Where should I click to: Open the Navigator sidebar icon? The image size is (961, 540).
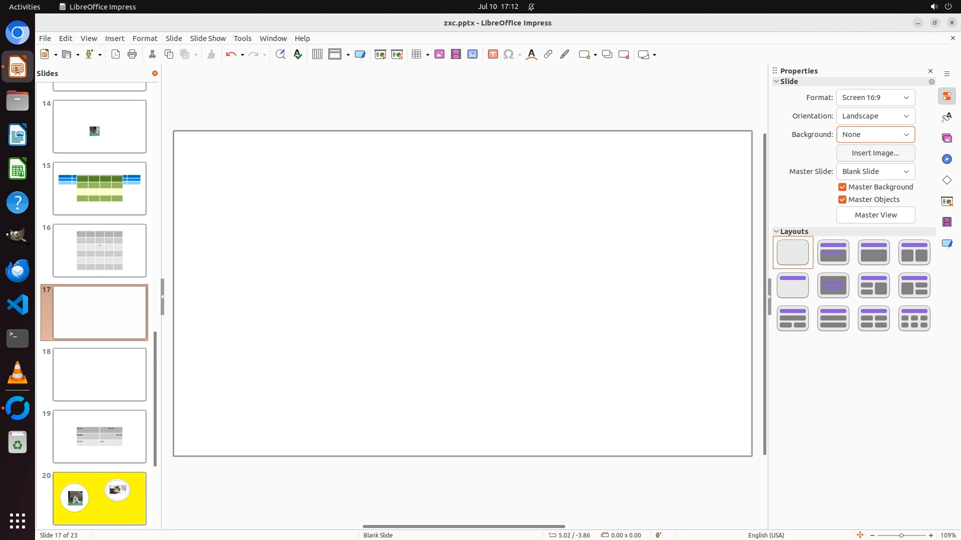pos(946,159)
